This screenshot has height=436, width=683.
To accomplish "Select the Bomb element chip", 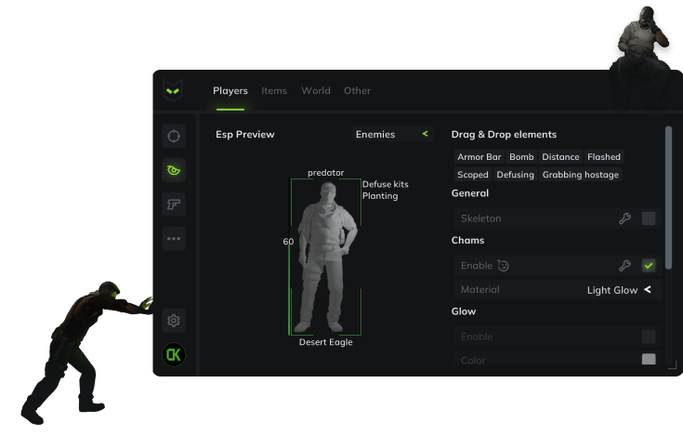I will click(521, 157).
